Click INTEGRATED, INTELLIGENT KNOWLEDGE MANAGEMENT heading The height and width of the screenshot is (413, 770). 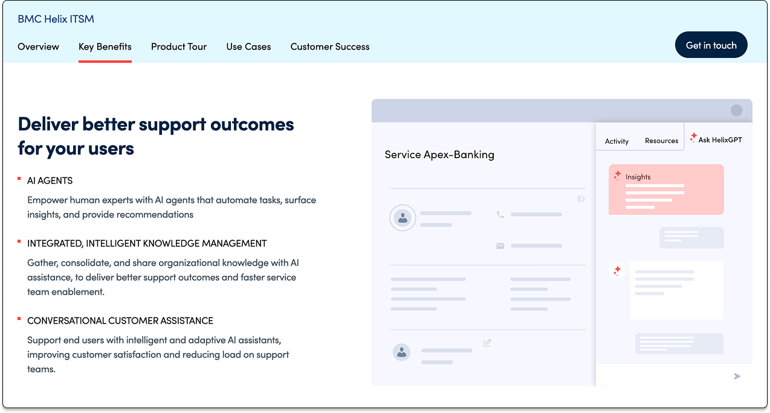[x=147, y=243]
